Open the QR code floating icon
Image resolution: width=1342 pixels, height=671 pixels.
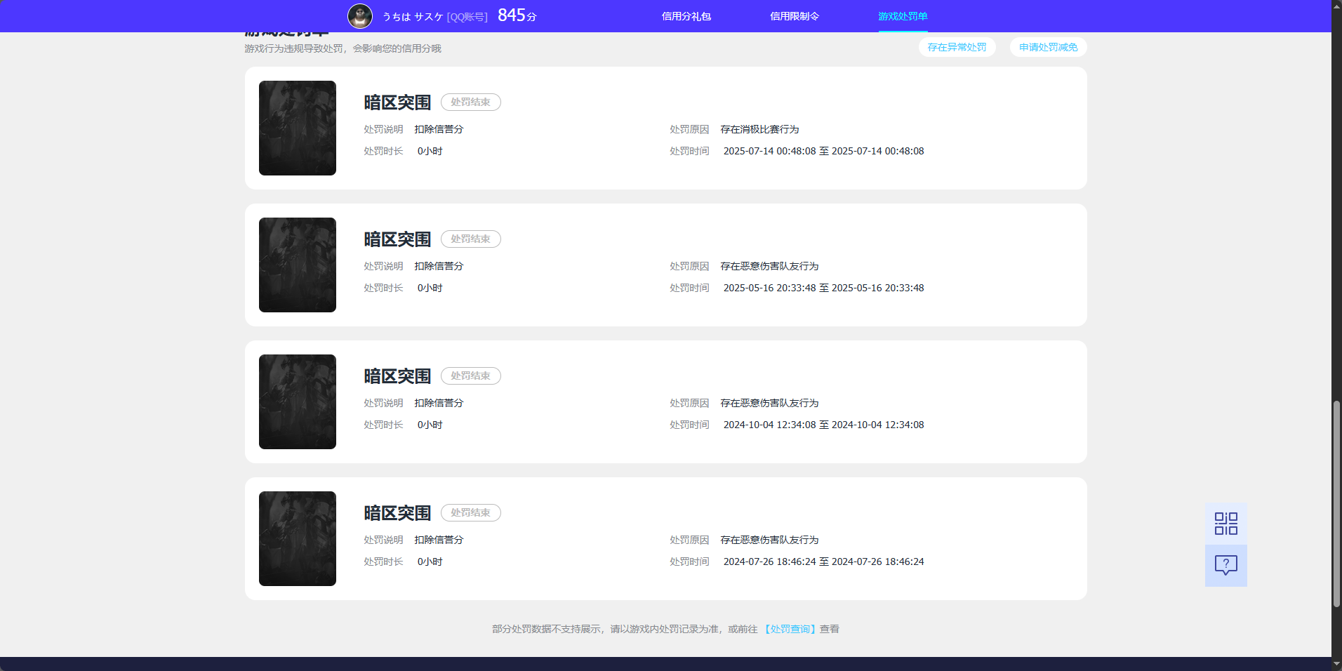pyautogui.click(x=1226, y=524)
